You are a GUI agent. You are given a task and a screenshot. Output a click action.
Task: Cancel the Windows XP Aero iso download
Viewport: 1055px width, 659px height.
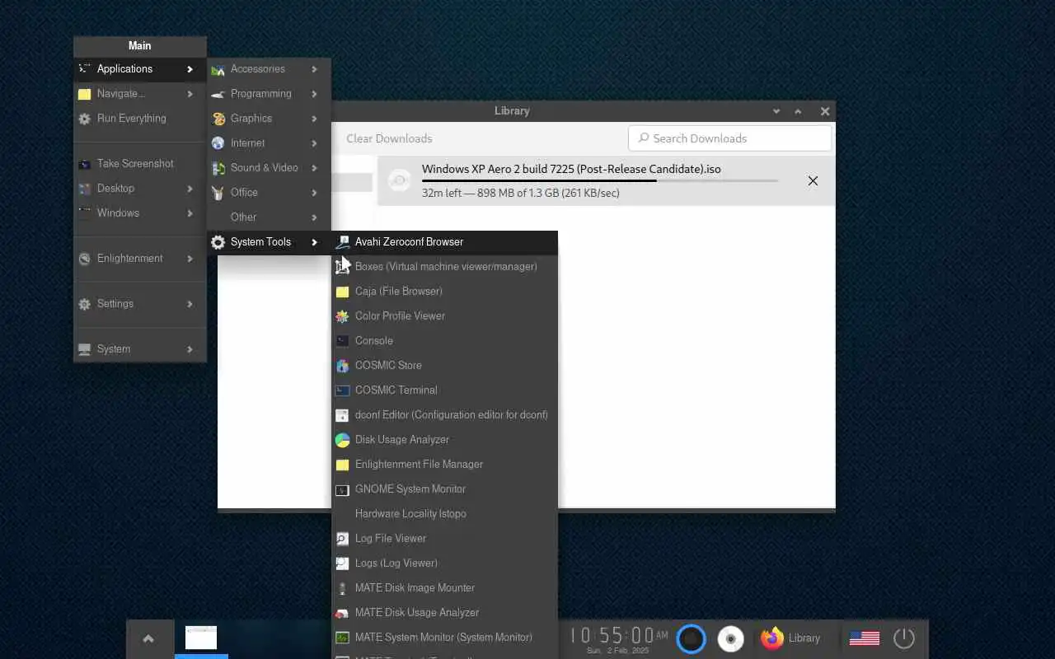pyautogui.click(x=813, y=180)
